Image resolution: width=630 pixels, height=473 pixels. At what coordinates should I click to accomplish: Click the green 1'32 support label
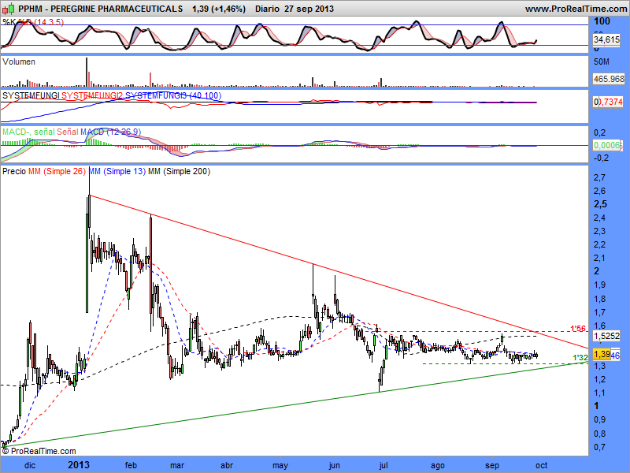point(580,358)
